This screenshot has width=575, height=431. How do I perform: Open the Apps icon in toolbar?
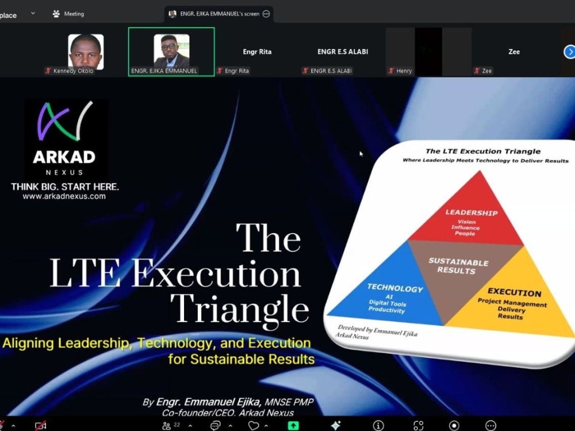pyautogui.click(x=419, y=425)
